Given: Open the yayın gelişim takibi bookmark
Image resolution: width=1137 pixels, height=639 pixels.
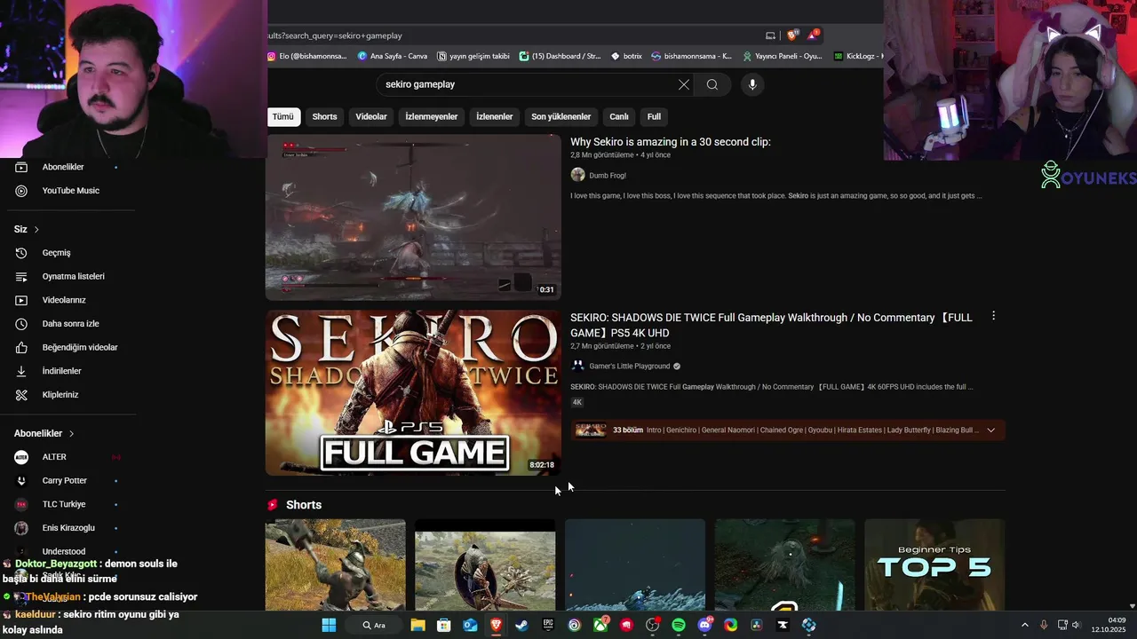Looking at the screenshot, I should (474, 56).
